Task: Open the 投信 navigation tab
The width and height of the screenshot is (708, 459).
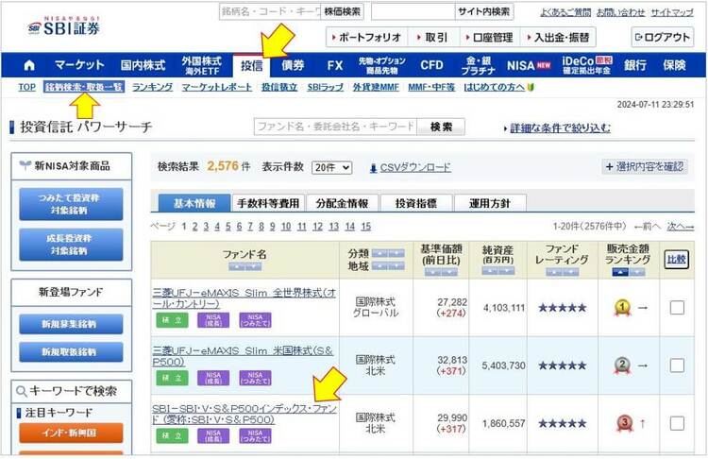Action: (x=251, y=66)
